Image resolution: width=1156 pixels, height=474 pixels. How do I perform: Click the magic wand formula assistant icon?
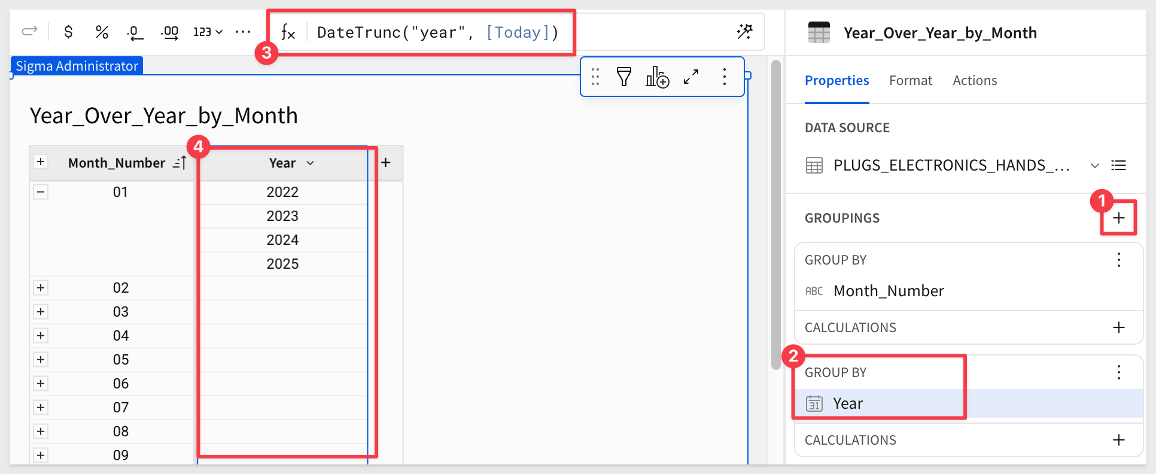tap(745, 32)
